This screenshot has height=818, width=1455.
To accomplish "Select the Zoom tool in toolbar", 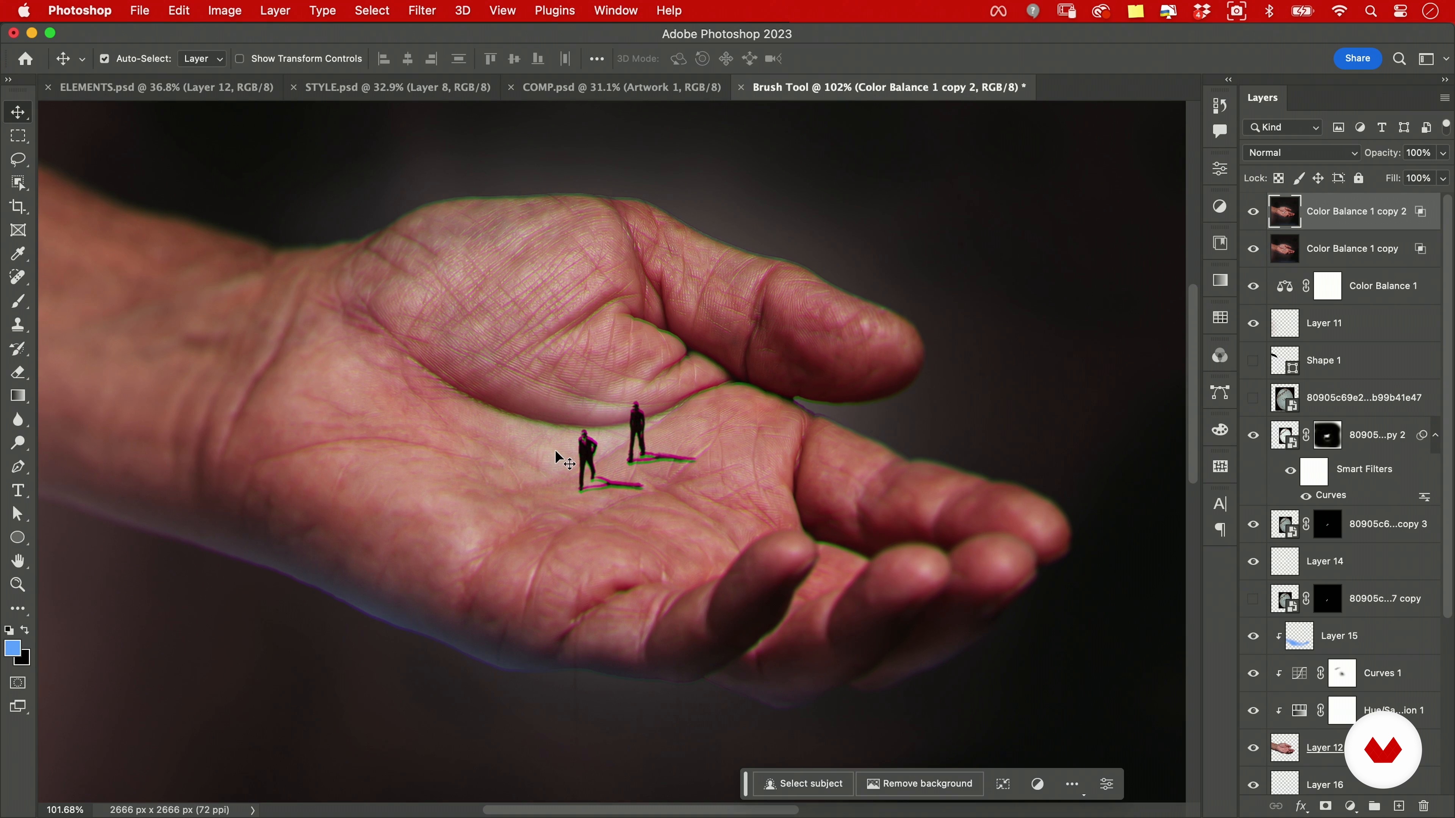I will (18, 585).
